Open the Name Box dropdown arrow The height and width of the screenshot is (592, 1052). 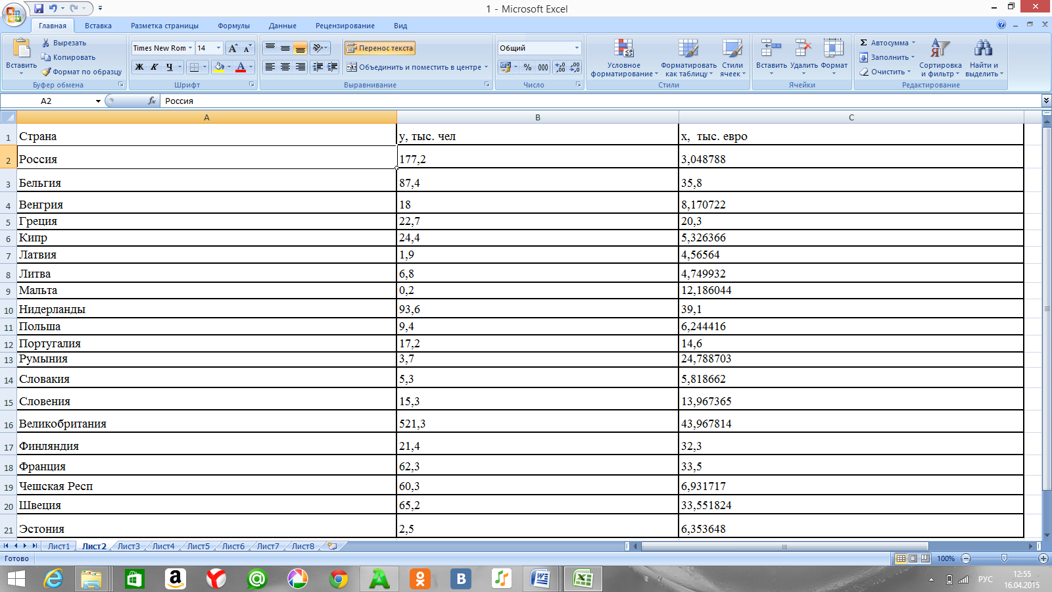click(x=98, y=101)
